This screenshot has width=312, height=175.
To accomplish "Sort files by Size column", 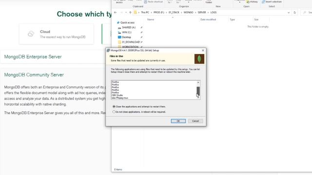I will point(256,19).
